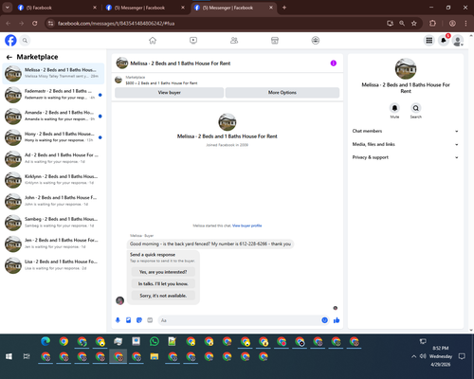
Task: Send quick reply 'Yes, are you interested?'
Action: pos(163,272)
